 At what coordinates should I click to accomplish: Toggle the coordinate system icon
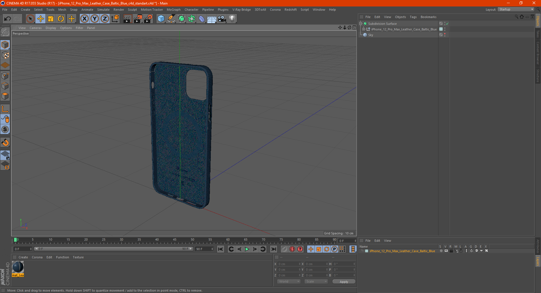point(115,19)
